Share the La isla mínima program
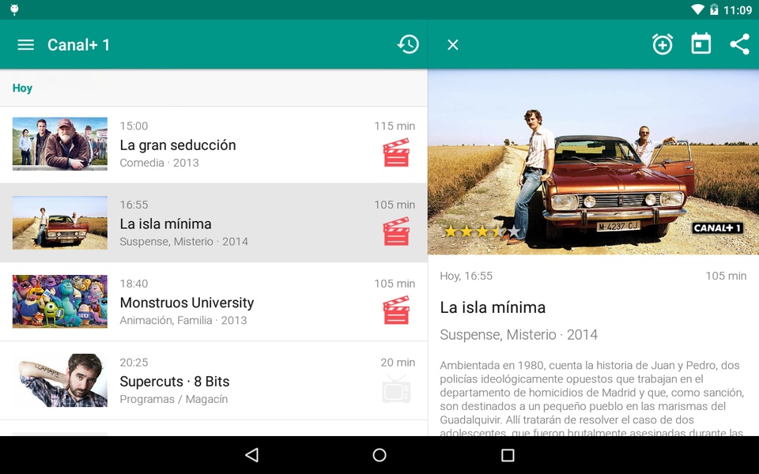 pos(740,44)
